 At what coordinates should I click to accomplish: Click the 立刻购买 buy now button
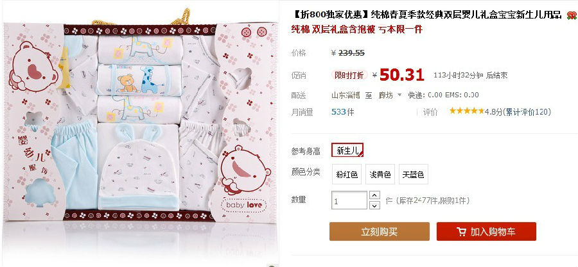click(x=380, y=231)
